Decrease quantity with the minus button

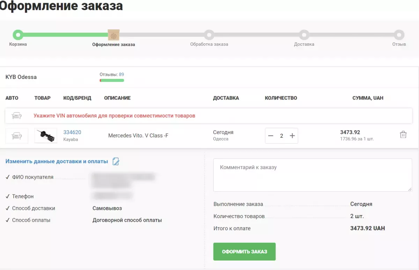271,136
